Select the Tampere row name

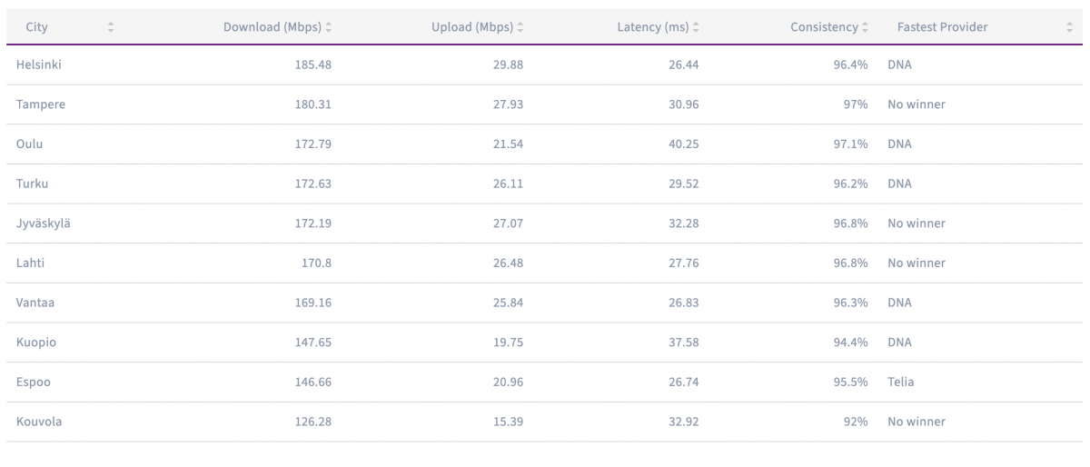[41, 104]
